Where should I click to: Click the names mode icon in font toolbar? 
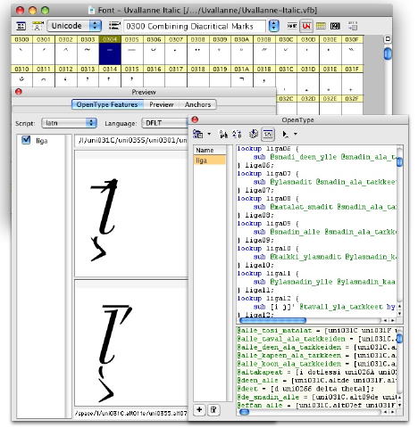[x=292, y=26]
